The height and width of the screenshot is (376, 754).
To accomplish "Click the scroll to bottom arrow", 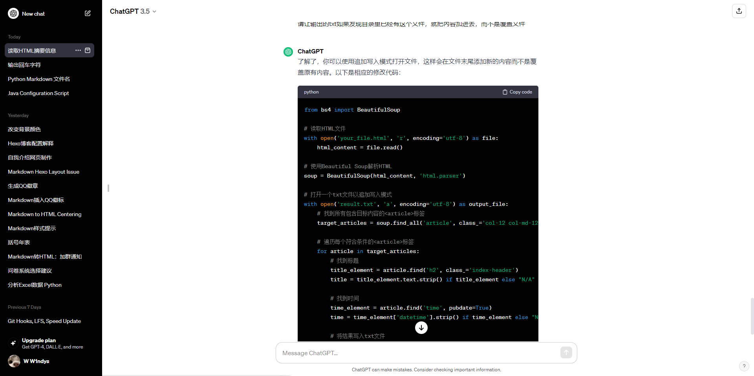I will [x=421, y=328].
